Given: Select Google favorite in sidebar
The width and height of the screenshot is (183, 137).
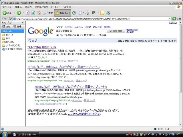Looking at the screenshot, I should click(x=13, y=31).
